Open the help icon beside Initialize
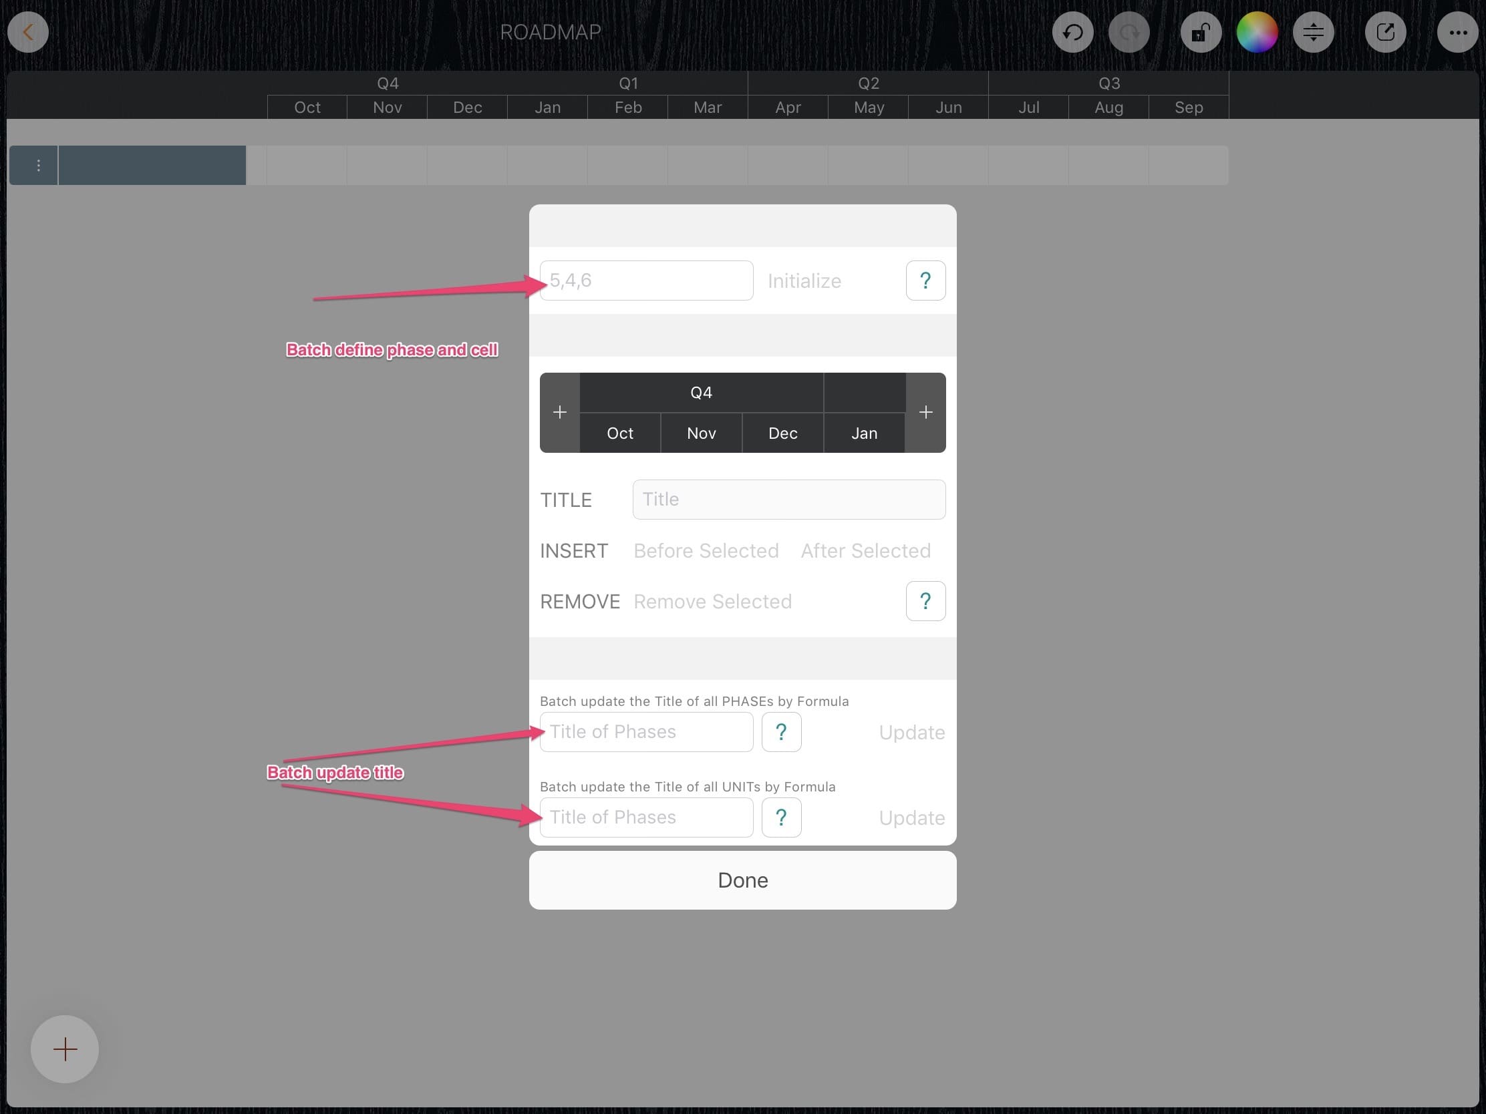The image size is (1486, 1114). tap(925, 281)
